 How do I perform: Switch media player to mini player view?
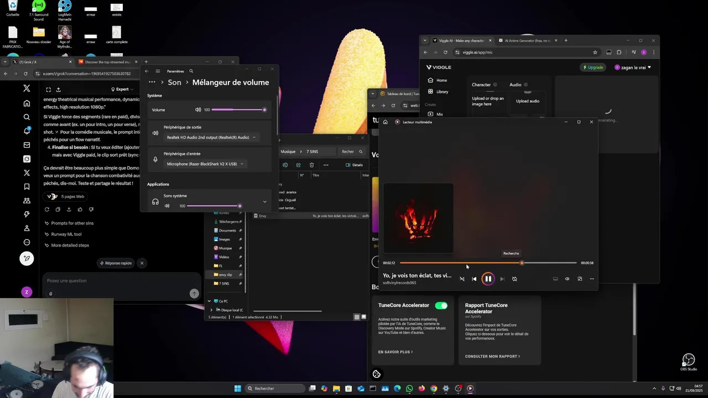pyautogui.click(x=580, y=279)
